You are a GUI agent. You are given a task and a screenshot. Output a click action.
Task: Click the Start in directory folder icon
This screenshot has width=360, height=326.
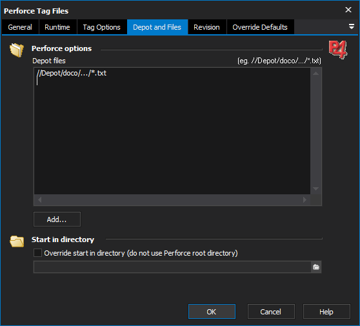click(x=17, y=241)
